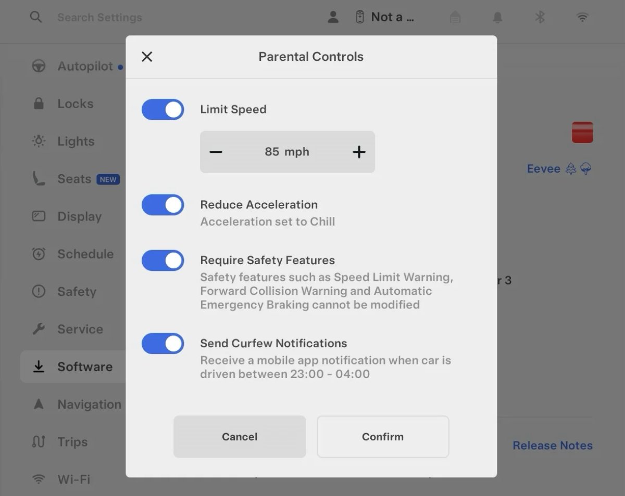
Task: Open the Release Notes link
Action: 552,446
